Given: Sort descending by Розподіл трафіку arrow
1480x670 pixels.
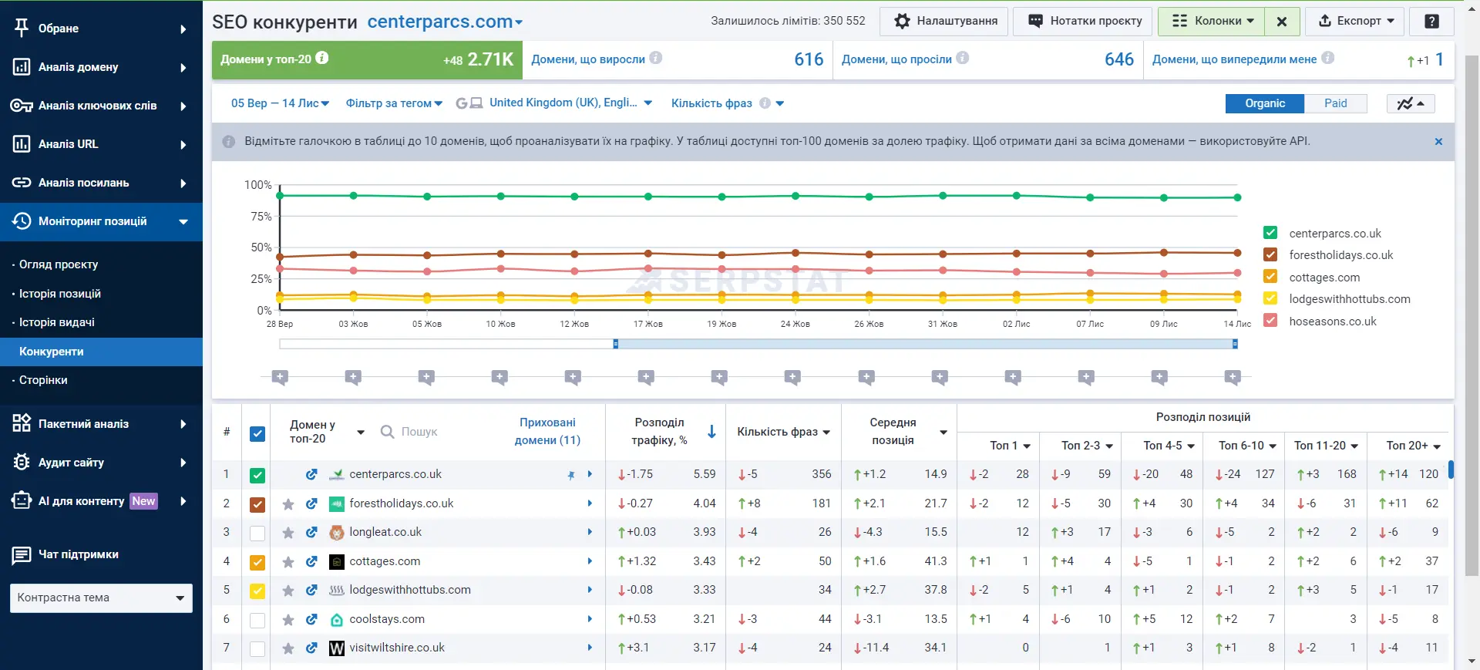Looking at the screenshot, I should [x=712, y=432].
